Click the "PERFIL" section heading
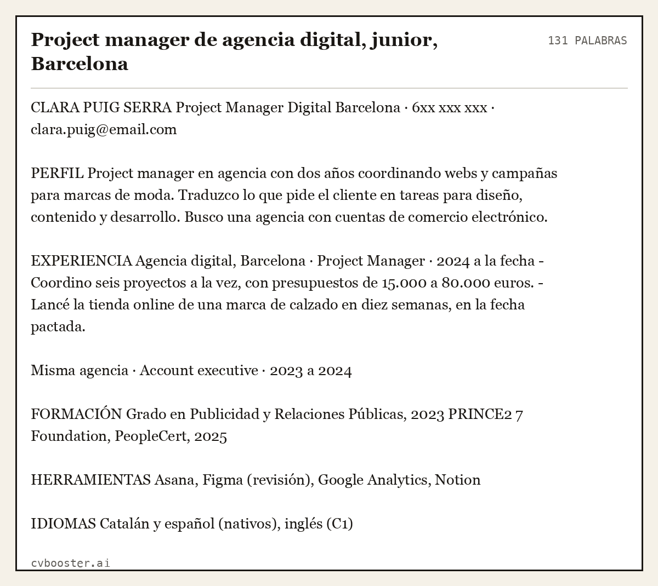The height and width of the screenshot is (586, 658). click(57, 173)
